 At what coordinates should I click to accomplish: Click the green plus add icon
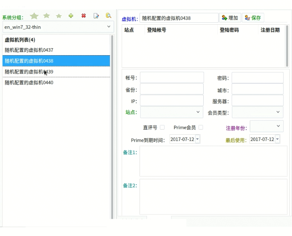[71, 16]
